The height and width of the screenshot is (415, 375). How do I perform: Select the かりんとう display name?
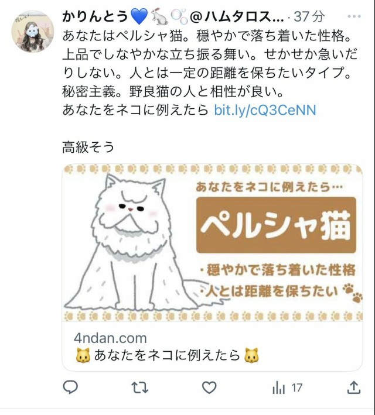(96, 16)
